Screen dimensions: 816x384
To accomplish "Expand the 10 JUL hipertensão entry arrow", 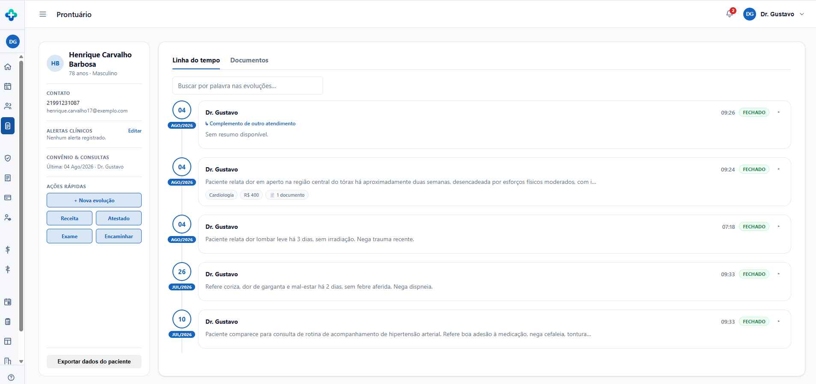I will coord(779,322).
